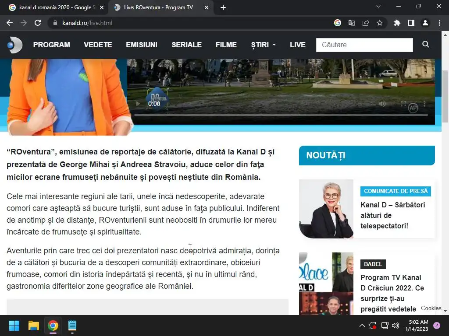449x336 pixels.
Task: Click the NOUTĂȚI section header
Action: pos(367,155)
